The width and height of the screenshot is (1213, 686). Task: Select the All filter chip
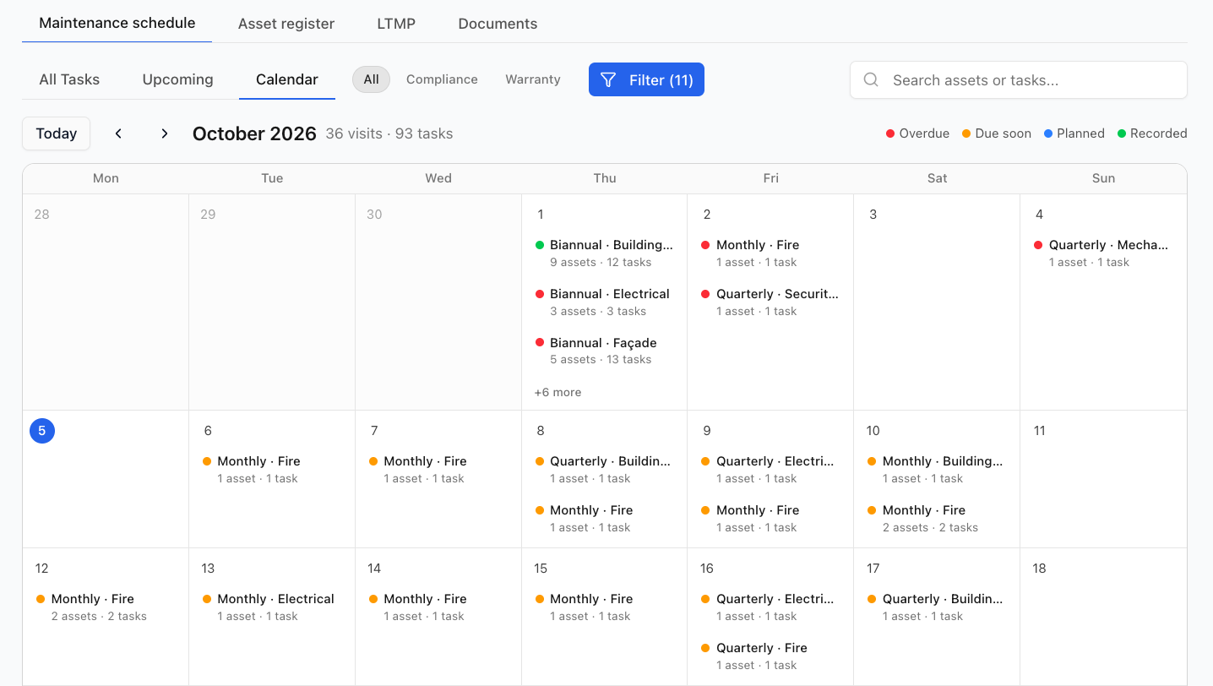372,79
